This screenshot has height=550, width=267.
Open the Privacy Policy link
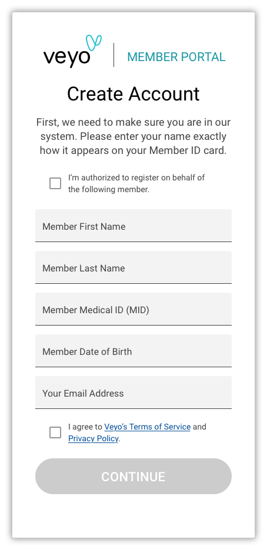click(x=94, y=438)
